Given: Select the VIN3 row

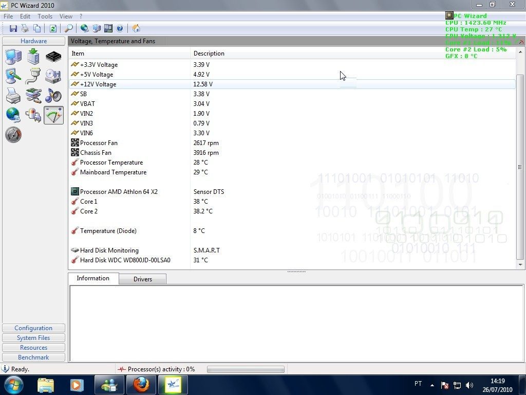Looking at the screenshot, I should [292, 123].
